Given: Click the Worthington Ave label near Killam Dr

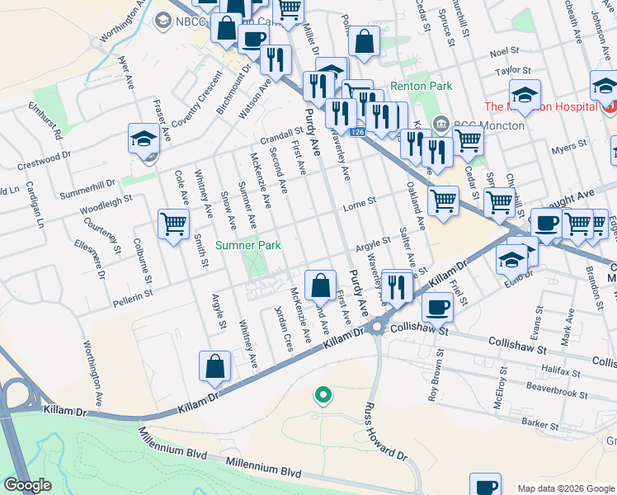Looking at the screenshot, I should [x=92, y=374].
